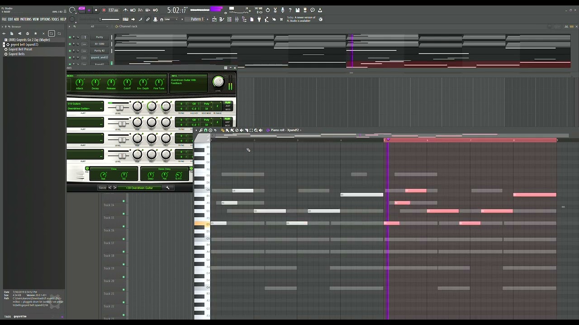Click the wrench icon in Xpand!2
Screen dimensions: 579x325
tap(167, 188)
